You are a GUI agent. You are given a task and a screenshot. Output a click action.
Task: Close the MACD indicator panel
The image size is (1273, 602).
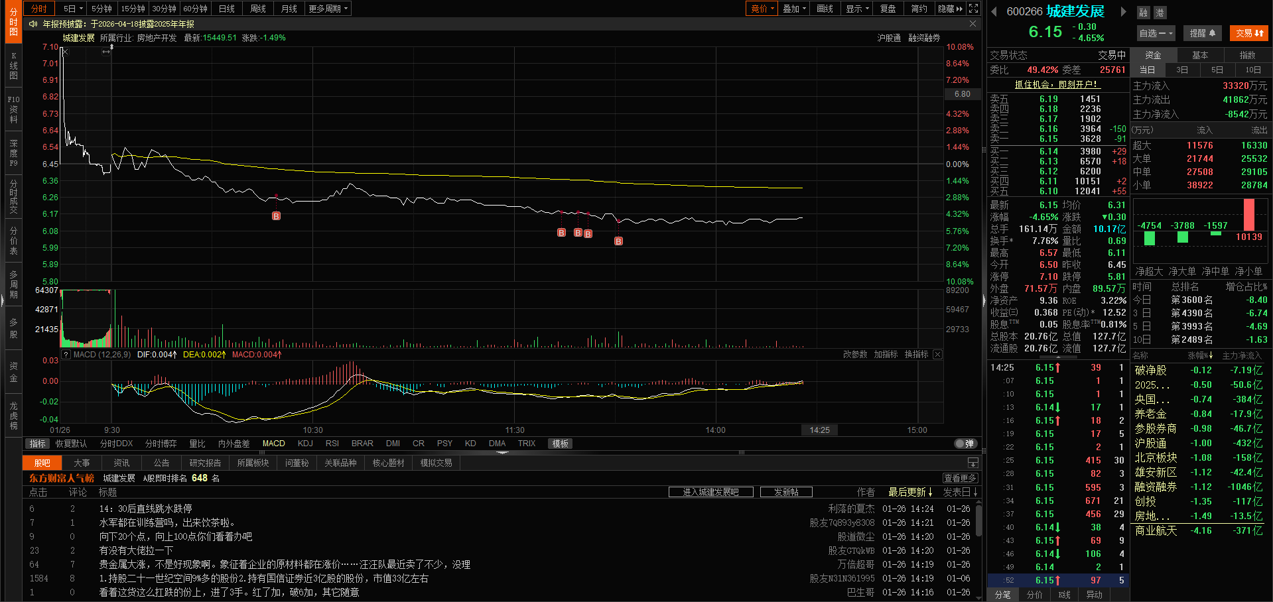coord(937,355)
